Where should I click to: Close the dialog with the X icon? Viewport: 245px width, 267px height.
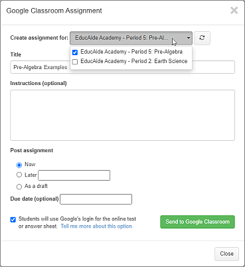coord(234,11)
